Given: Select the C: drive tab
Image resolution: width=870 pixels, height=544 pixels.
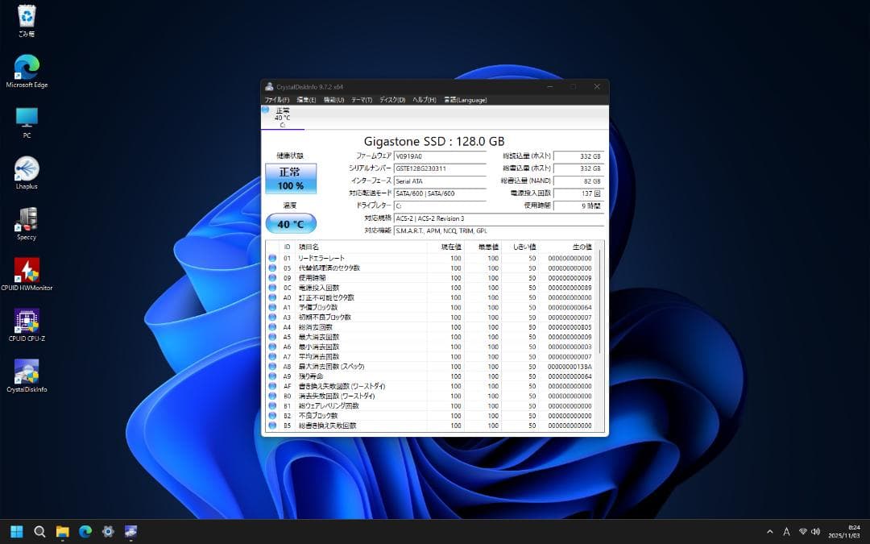Looking at the screenshot, I should coord(282,116).
